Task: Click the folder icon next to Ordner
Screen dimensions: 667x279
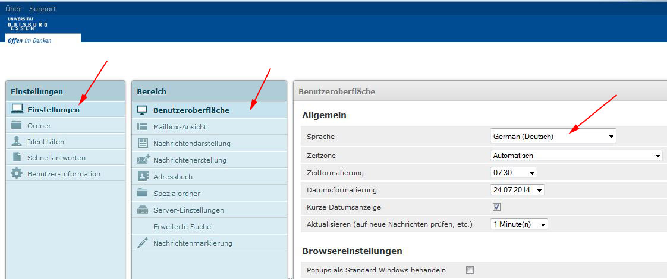Action: 17,125
